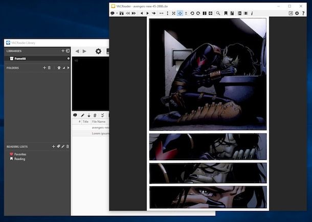Select the avengers-new comic row
Image resolution: width=312 pixels, height=222 pixels.
pos(91,128)
